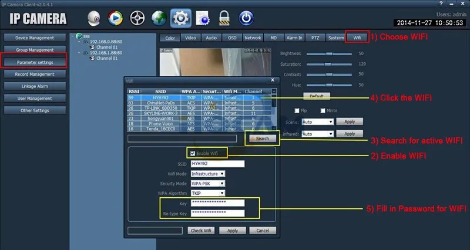Switch to the Alarm In tab
This screenshot has height=250, width=470.
pyautogui.click(x=294, y=38)
